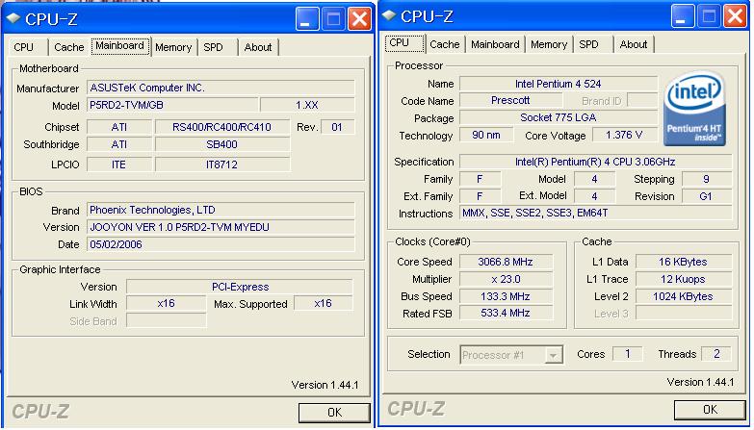Click L1 Data value 16 KBytes
The image size is (754, 430).
coord(684,262)
